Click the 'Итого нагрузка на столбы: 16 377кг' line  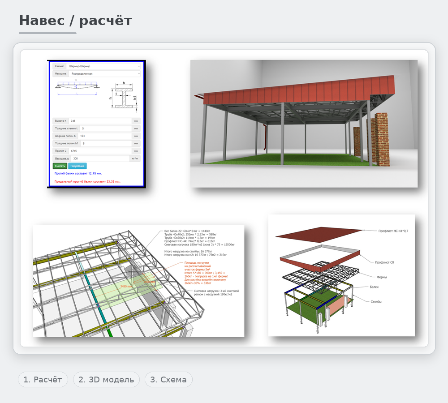(188, 251)
